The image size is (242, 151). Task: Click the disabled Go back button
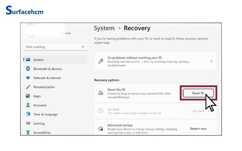pyautogui.click(x=198, y=111)
